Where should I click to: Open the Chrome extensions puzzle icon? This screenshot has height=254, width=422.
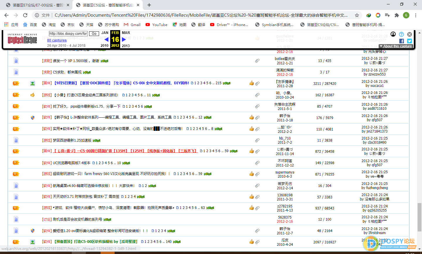tap(397, 15)
